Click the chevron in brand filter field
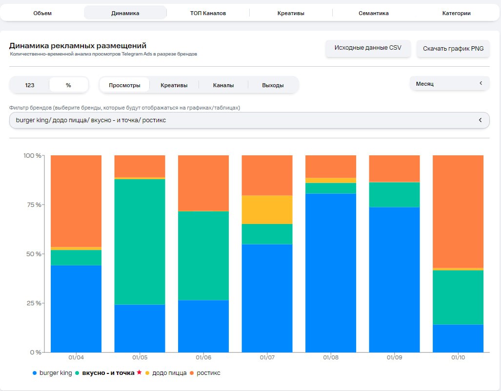 point(480,120)
